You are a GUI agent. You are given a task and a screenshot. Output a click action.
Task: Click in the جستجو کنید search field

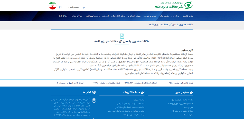72,7
